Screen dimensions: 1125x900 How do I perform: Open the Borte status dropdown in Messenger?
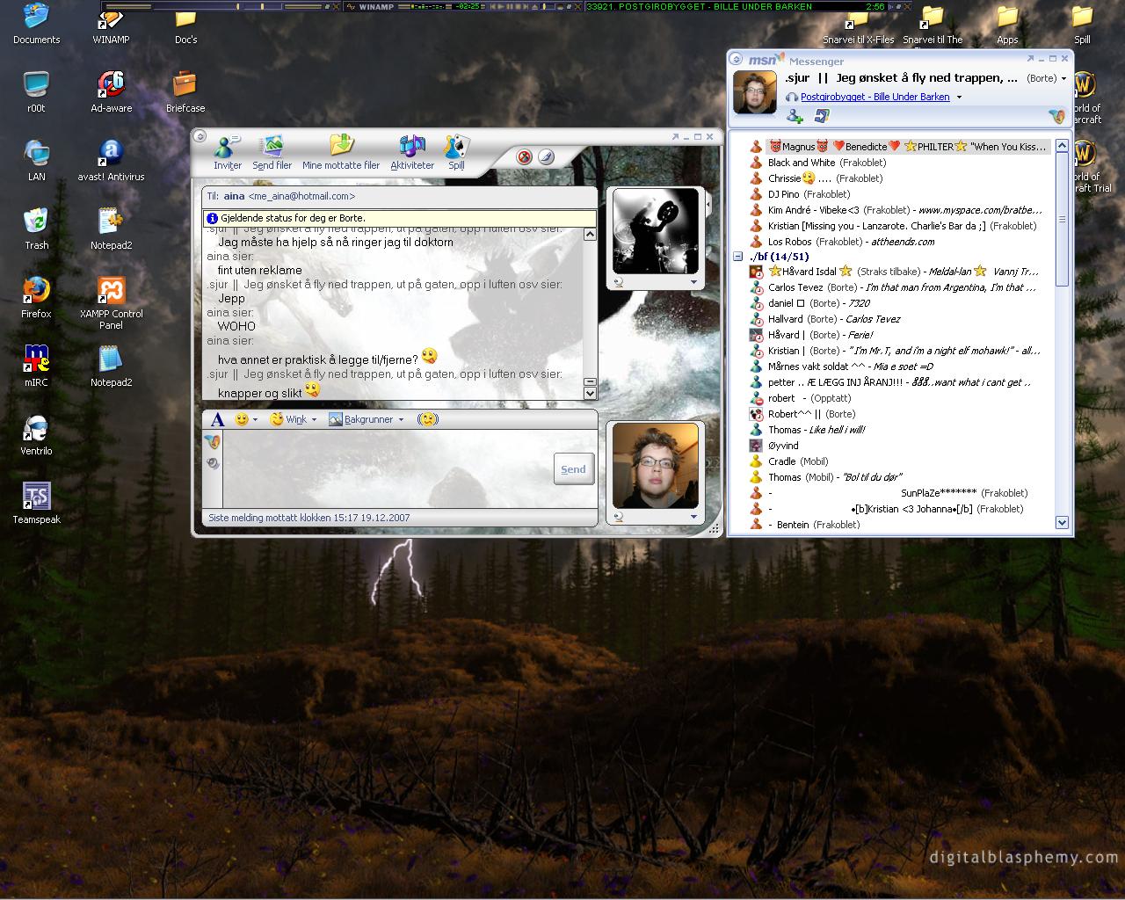[x=1046, y=78]
